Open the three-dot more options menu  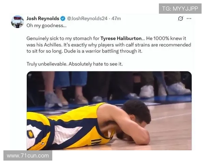coord(189,18)
